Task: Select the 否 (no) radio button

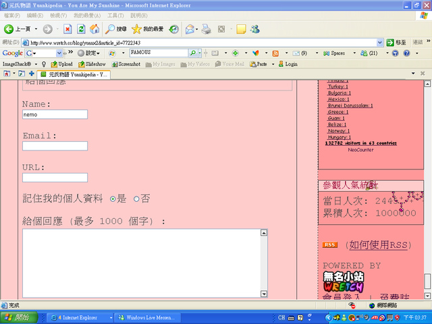Action: pyautogui.click(x=136, y=199)
